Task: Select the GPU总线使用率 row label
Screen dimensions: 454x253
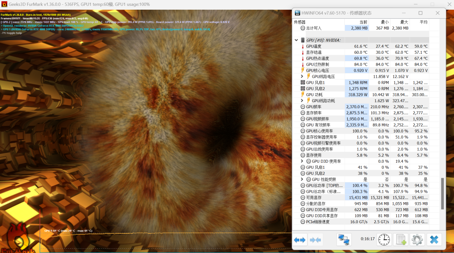Action: coord(319,149)
